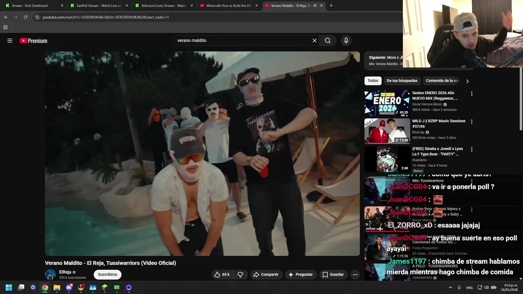
Task: Open the Sinaka Type Beat thumbnail
Action: [387, 159]
